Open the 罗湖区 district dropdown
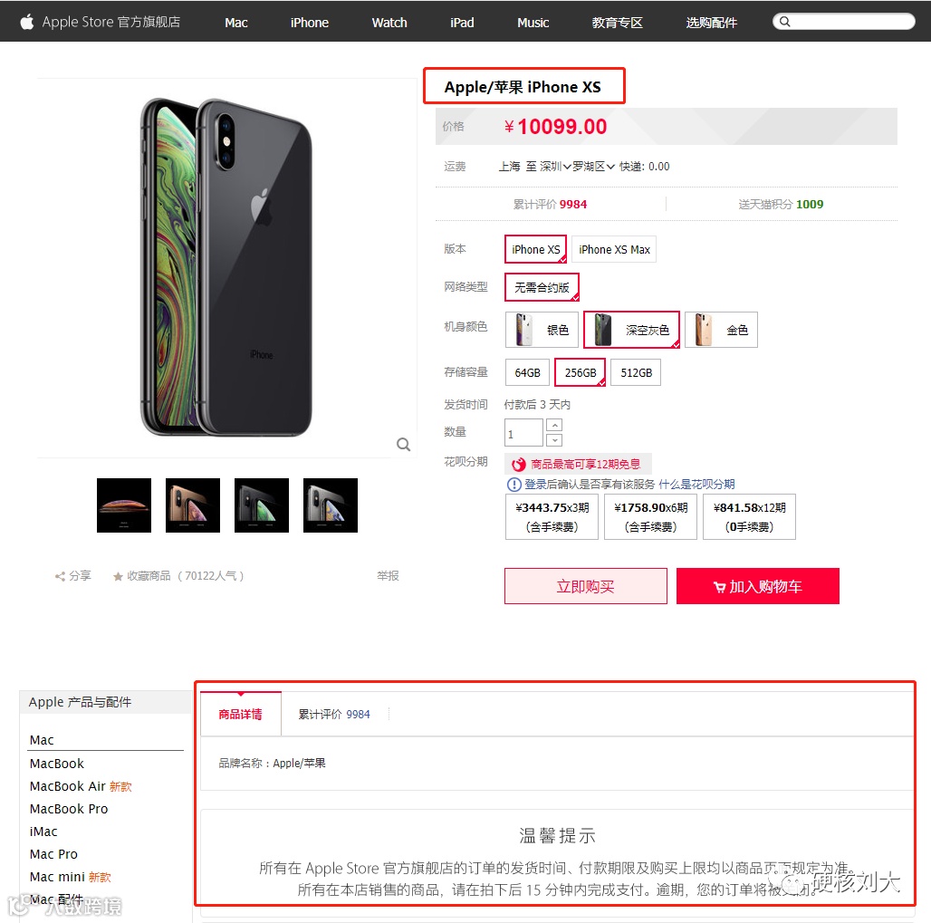The width and height of the screenshot is (931, 923). (x=592, y=167)
